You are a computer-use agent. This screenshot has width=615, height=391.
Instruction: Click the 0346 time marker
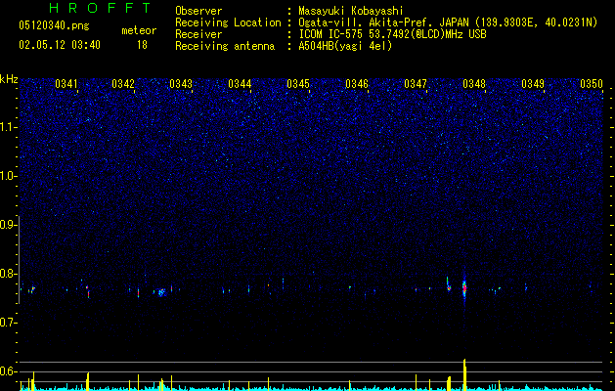[x=357, y=84]
